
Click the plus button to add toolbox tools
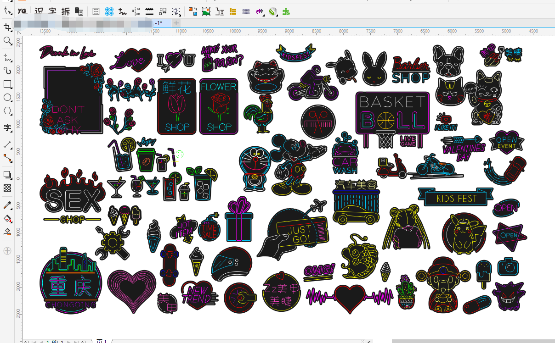tap(7, 251)
